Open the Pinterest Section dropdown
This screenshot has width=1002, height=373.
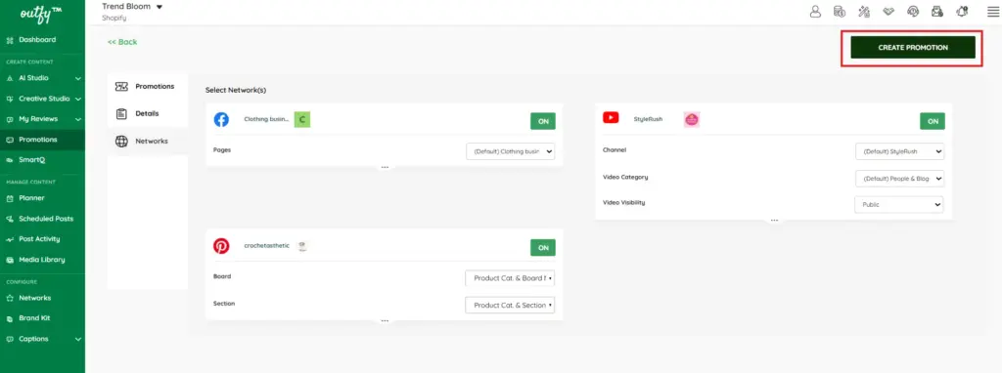coord(510,306)
